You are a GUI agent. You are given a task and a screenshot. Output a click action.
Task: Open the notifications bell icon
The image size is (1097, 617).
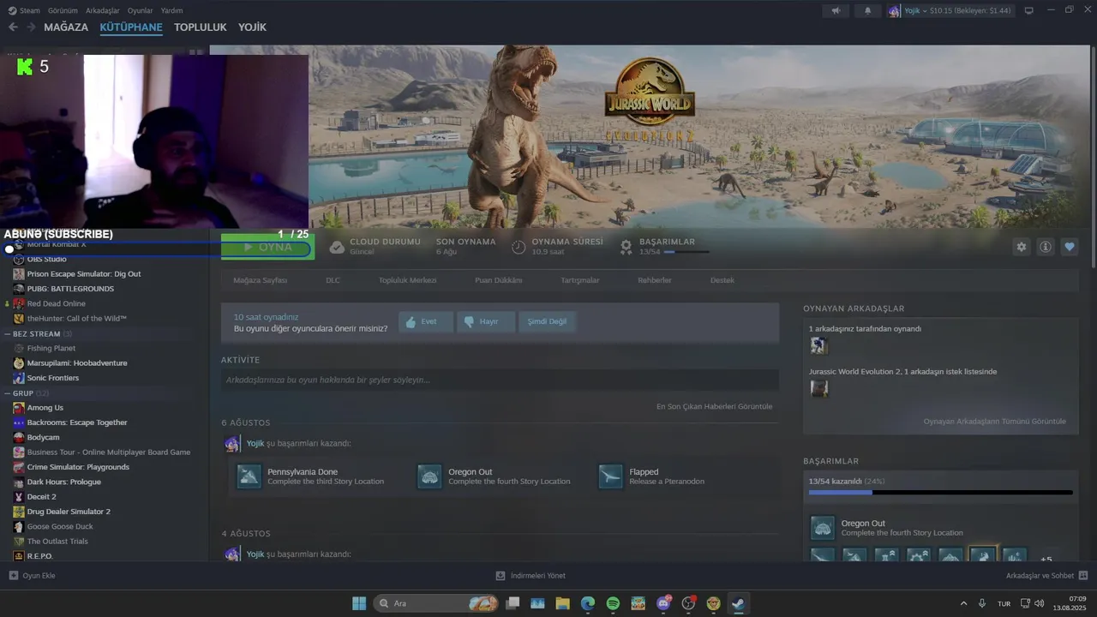click(x=867, y=11)
